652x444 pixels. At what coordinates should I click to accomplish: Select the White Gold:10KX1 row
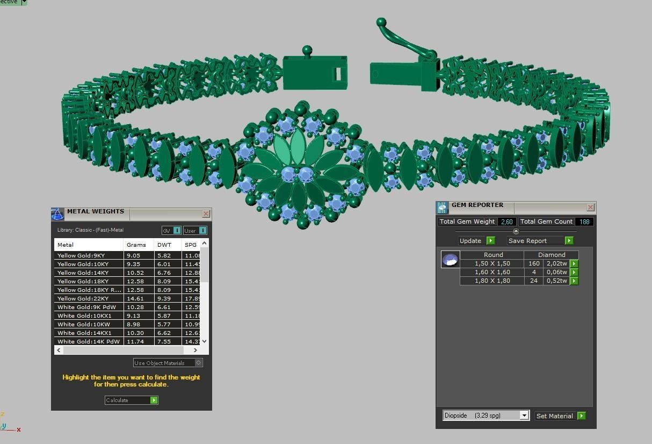[x=127, y=316]
